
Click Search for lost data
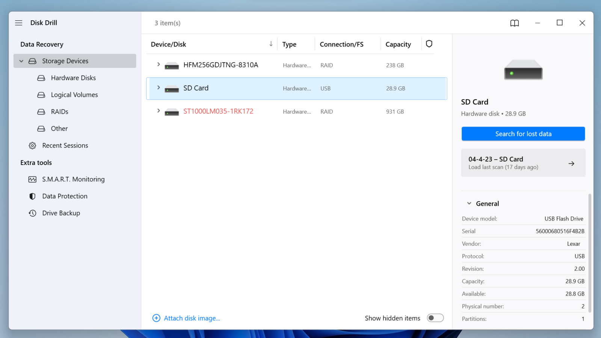[x=523, y=134]
